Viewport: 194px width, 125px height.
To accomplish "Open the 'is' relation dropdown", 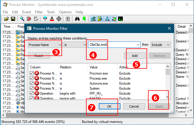I will click(x=75, y=45).
